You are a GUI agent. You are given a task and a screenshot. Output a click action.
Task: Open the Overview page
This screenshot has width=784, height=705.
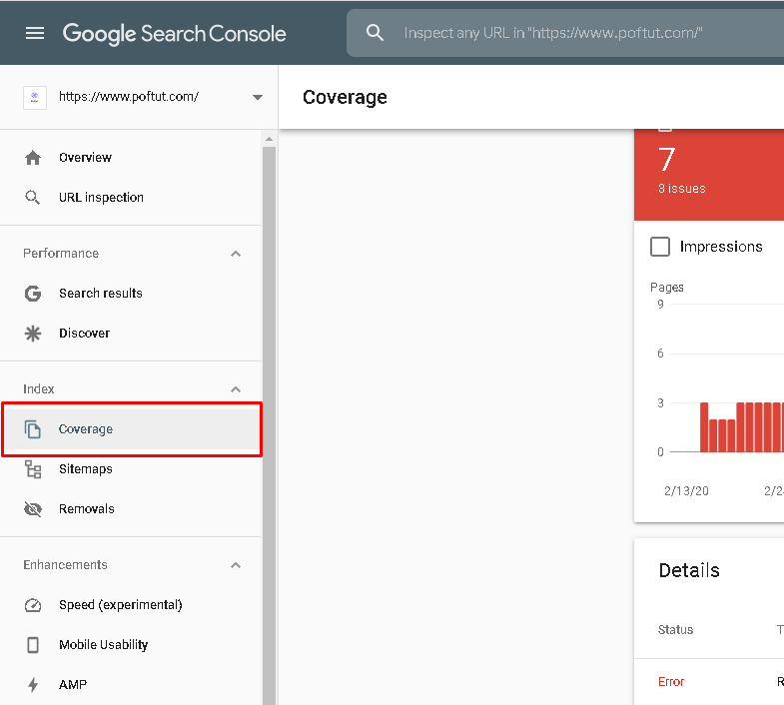(85, 158)
